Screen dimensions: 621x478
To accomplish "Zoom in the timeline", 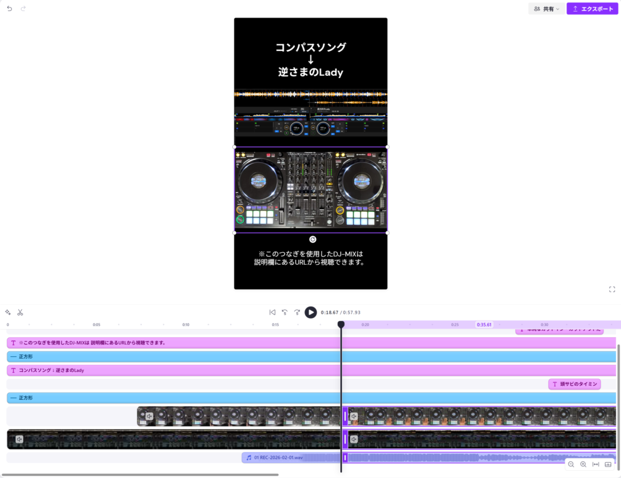I will (x=583, y=465).
